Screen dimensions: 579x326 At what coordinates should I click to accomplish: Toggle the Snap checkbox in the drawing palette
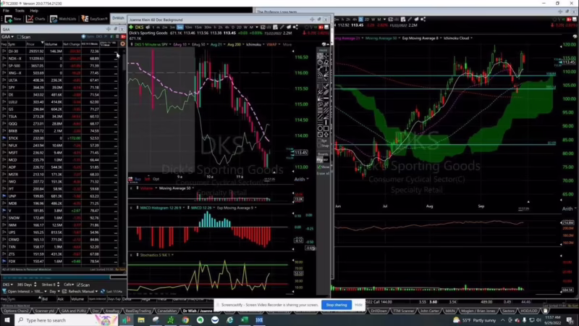coord(319,146)
